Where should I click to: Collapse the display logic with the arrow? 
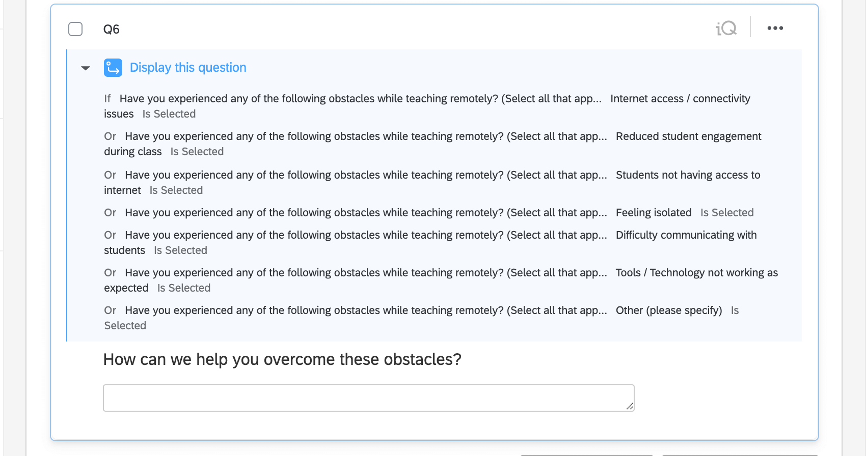[86, 68]
